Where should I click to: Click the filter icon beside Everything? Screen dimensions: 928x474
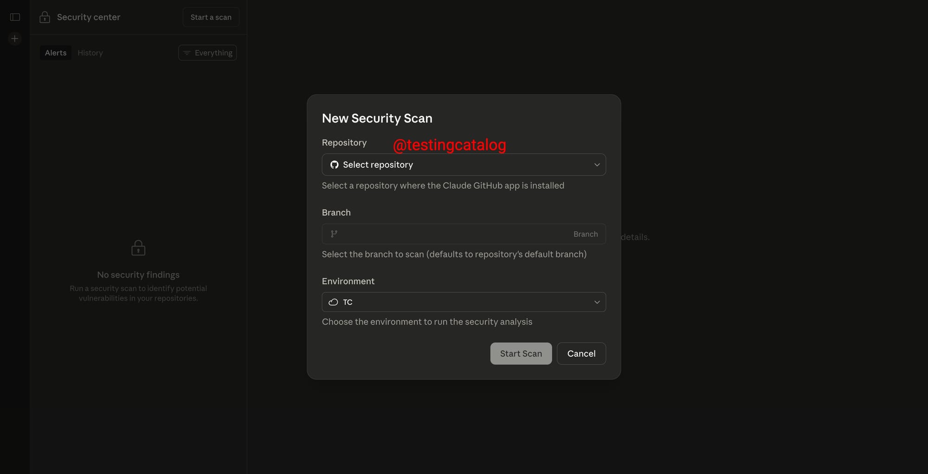point(187,53)
